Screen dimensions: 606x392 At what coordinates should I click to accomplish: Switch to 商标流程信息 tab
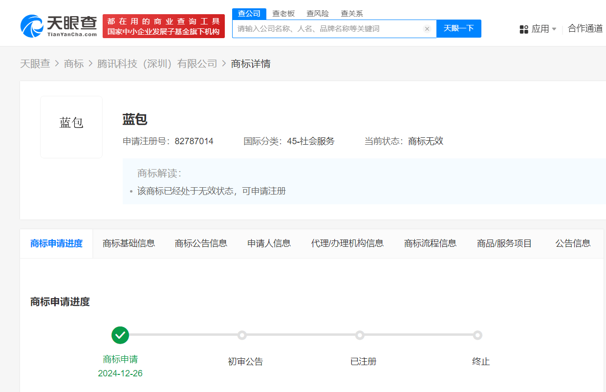[x=430, y=243]
